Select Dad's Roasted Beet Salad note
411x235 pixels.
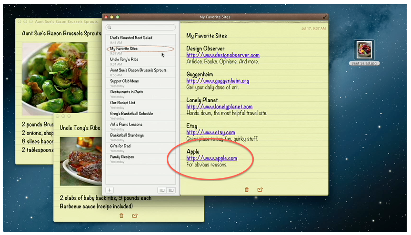pos(131,38)
